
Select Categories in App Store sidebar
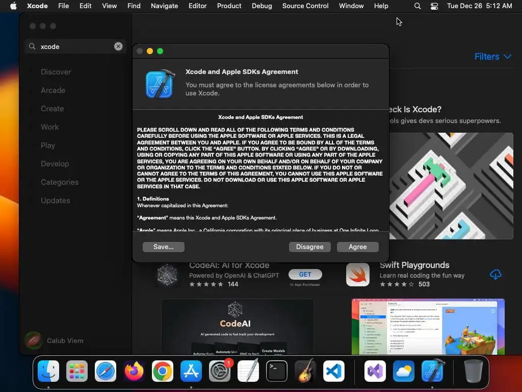pyautogui.click(x=60, y=182)
